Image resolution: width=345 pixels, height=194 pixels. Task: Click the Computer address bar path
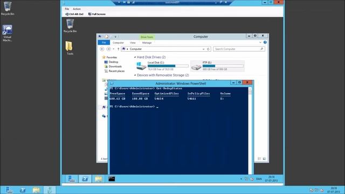(x=135, y=49)
